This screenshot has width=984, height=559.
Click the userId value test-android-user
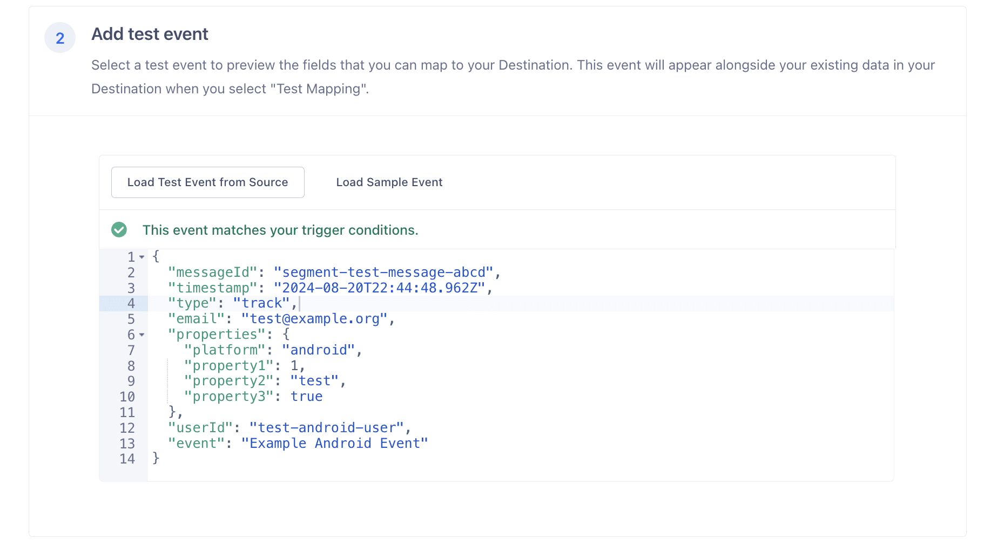pyautogui.click(x=328, y=428)
